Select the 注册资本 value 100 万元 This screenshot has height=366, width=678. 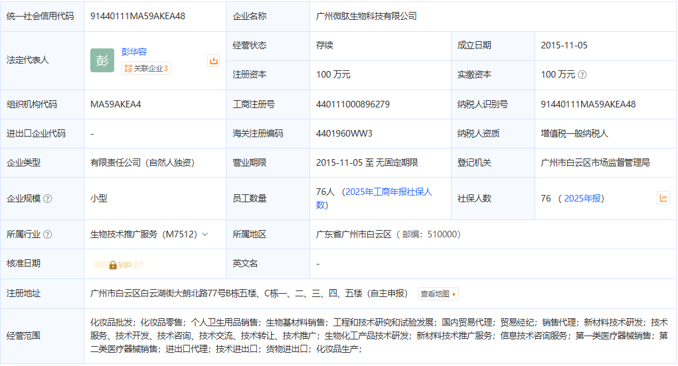click(333, 75)
